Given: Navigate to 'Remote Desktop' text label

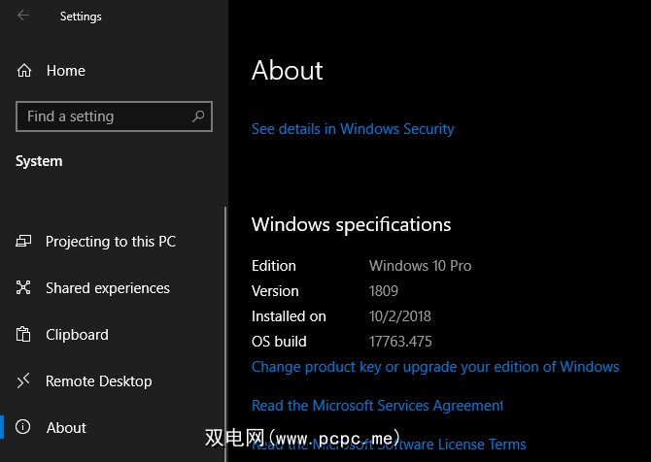Looking at the screenshot, I should [x=99, y=381].
